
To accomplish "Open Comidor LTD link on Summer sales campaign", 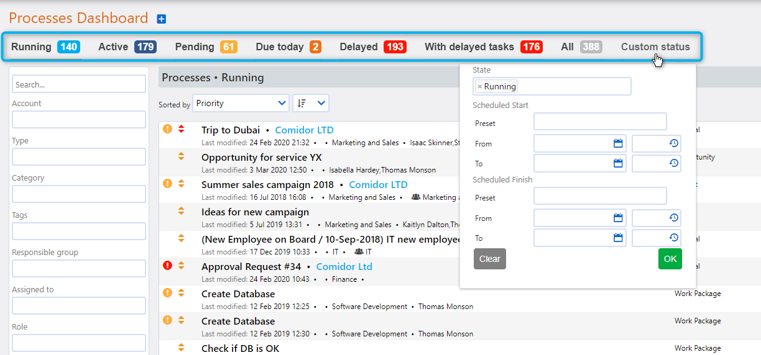I will click(x=378, y=184).
